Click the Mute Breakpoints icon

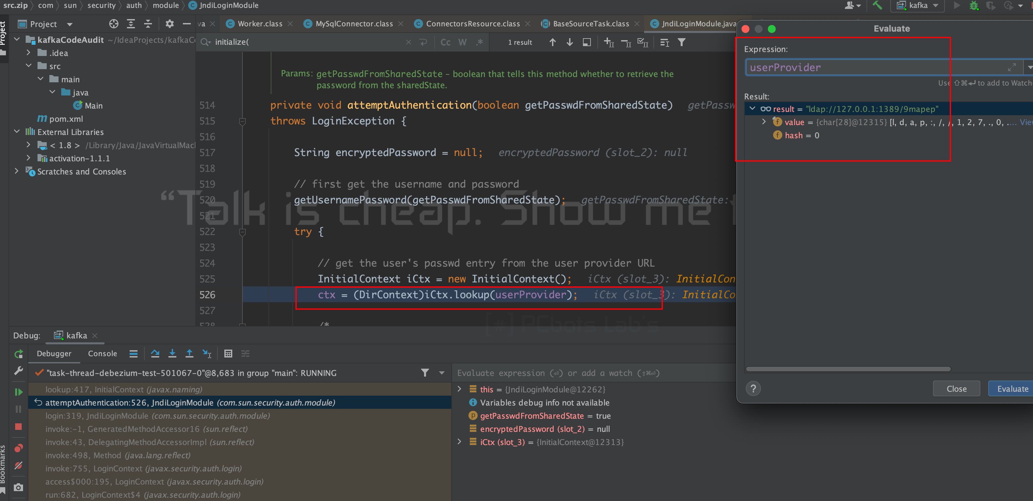click(x=18, y=465)
